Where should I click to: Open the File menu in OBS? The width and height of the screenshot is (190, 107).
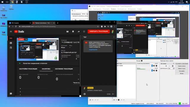tap(90, 9)
